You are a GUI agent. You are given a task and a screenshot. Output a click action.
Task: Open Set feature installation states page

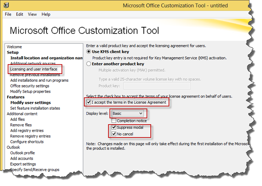35,108
